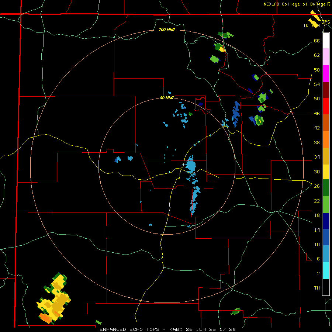The width and height of the screenshot is (332, 332).
Task: Select the 2 legend value
Action: [318, 273]
